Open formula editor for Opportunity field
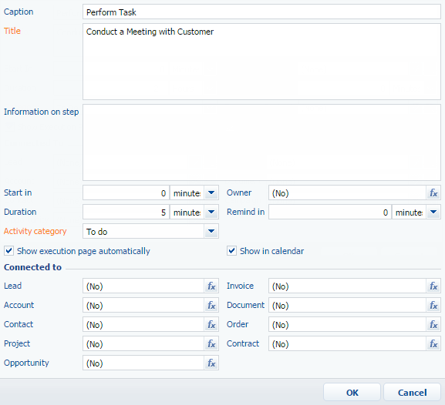445x405 pixels. click(x=211, y=363)
